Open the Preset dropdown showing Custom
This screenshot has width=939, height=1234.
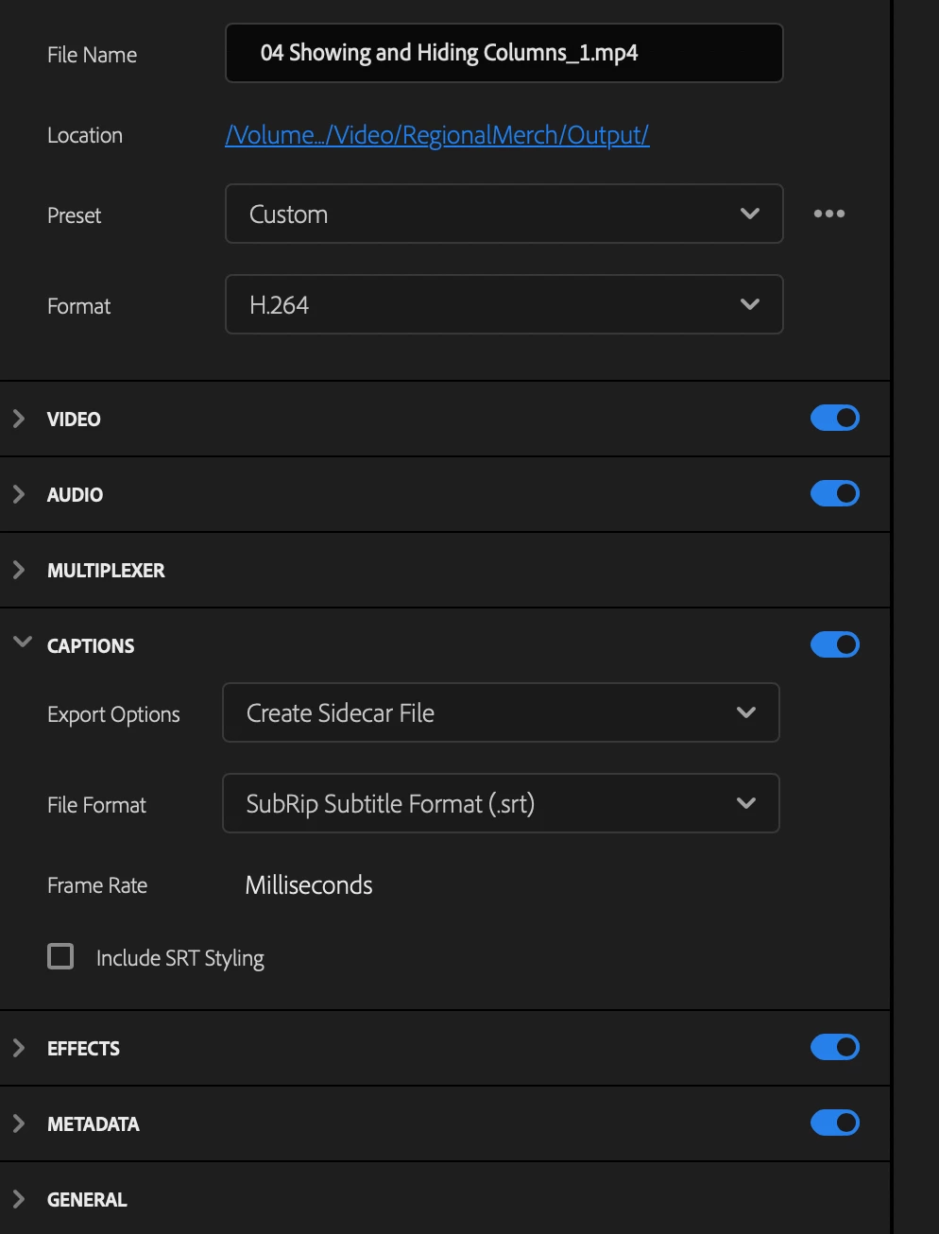coord(504,214)
